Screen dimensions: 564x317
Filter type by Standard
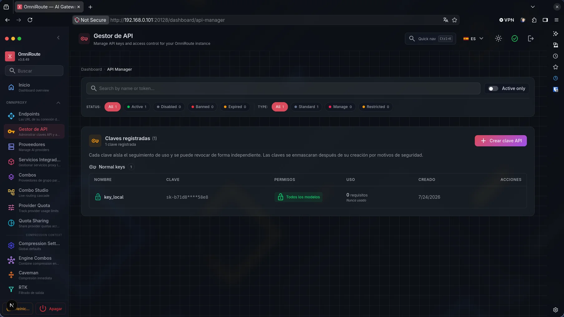pos(306,107)
